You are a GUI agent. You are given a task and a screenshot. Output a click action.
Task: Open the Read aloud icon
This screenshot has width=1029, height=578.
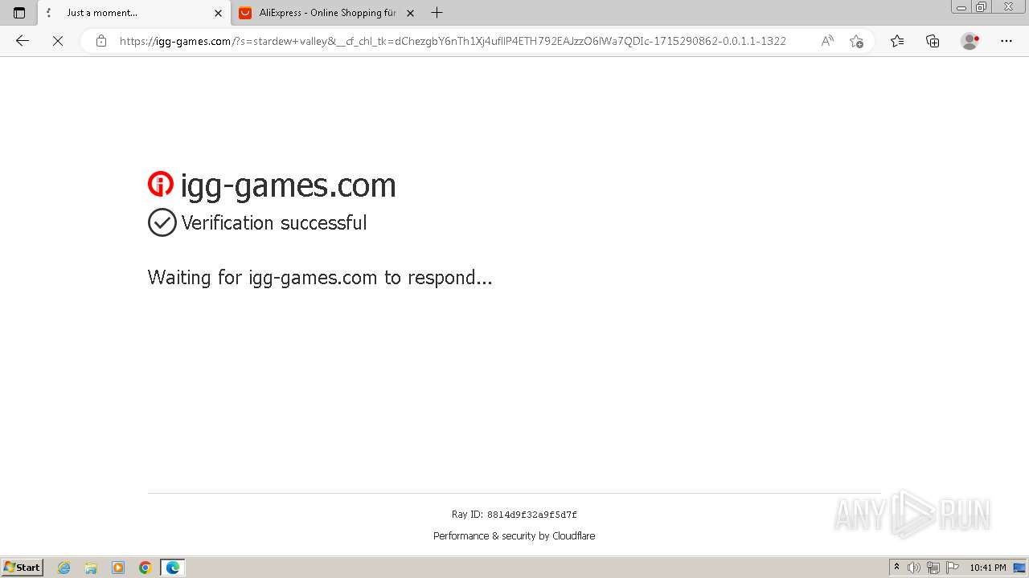pyautogui.click(x=827, y=41)
